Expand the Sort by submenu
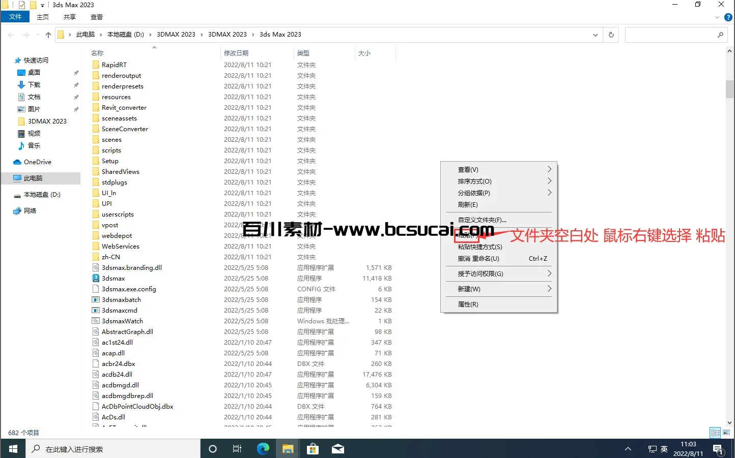 [499, 181]
